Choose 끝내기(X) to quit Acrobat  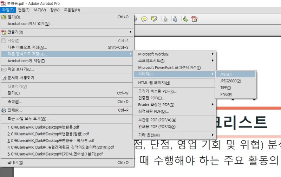coord(67,163)
